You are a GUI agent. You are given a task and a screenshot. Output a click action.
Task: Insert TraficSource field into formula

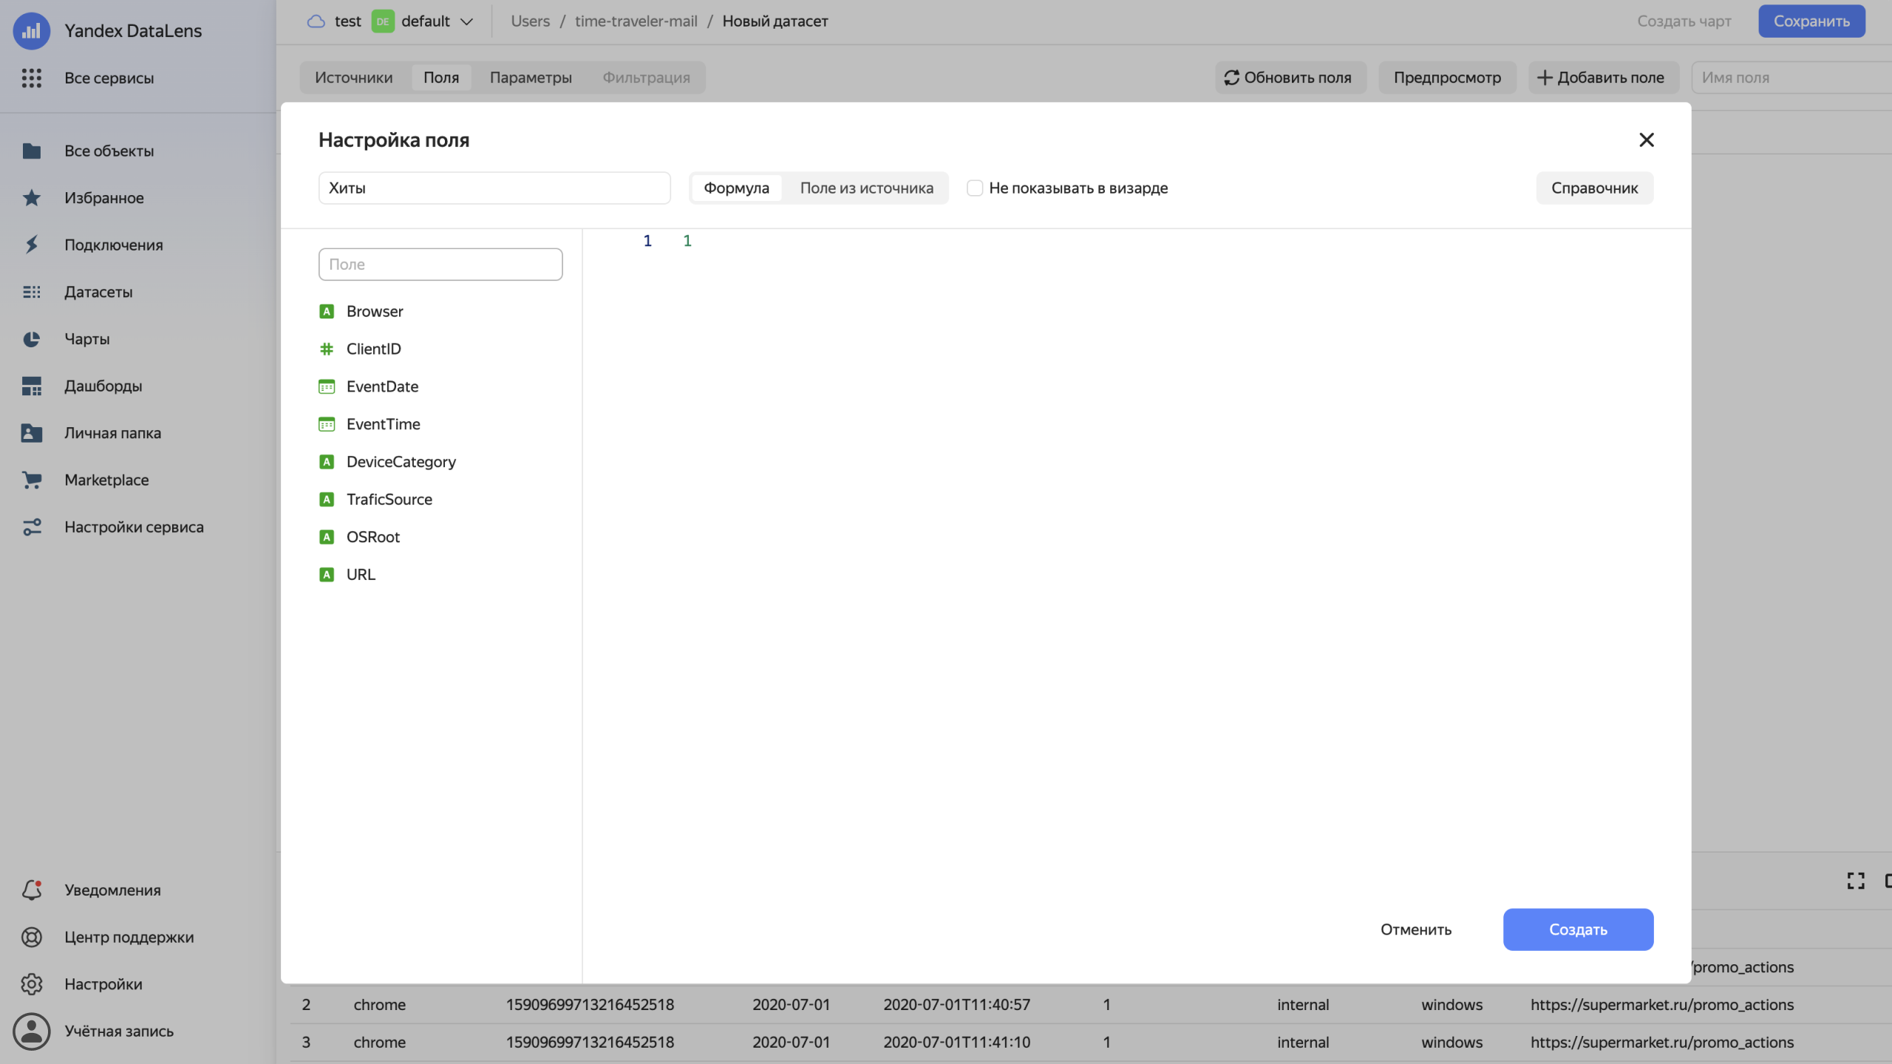click(x=389, y=499)
